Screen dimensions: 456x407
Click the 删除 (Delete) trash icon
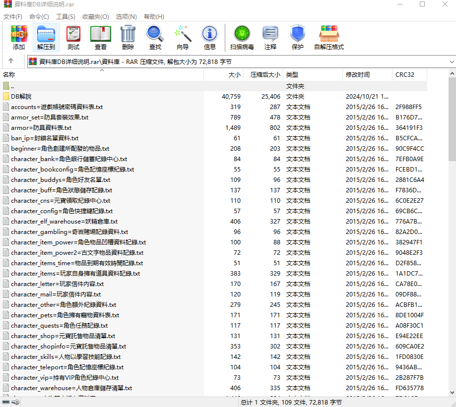[x=128, y=37]
